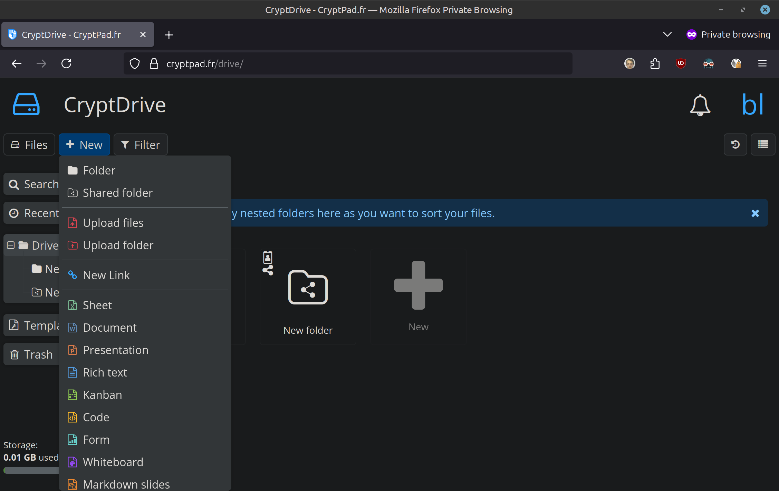Image resolution: width=779 pixels, height=491 pixels.
Task: Switch to list view icon
Action: [763, 144]
